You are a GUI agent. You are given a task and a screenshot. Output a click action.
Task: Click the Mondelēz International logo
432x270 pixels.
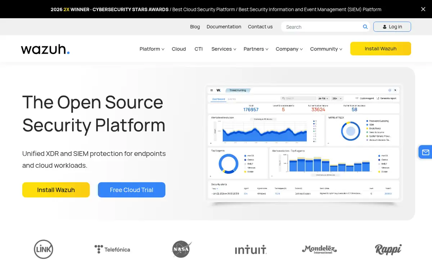(x=319, y=249)
